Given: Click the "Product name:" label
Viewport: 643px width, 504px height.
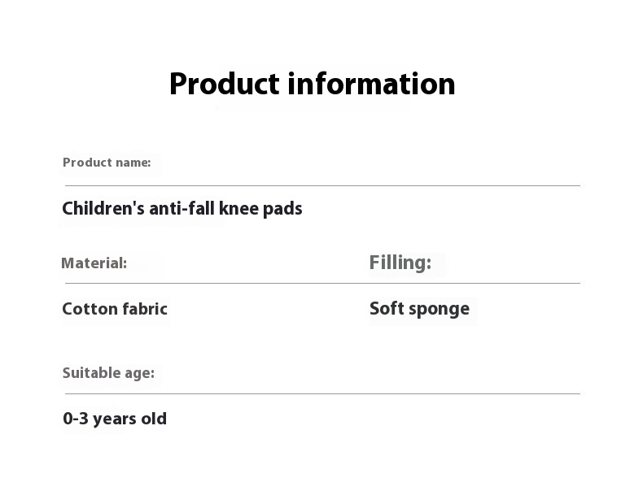Looking at the screenshot, I should [x=107, y=163].
